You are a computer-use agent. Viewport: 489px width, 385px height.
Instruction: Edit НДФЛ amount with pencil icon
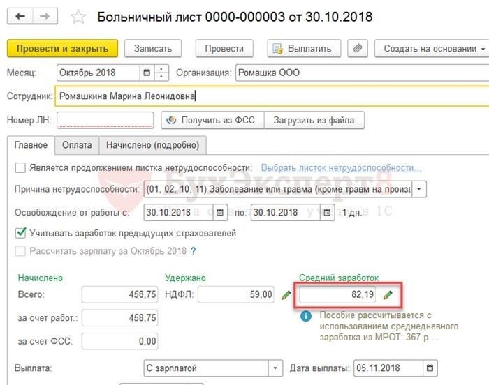click(x=286, y=294)
